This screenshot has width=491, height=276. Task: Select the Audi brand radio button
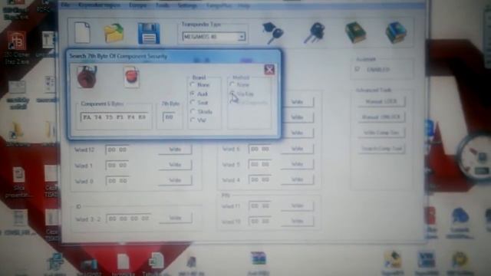(193, 94)
